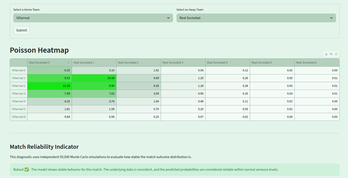This screenshot has width=348, height=178.
Task: Click the cell with value 1.64
Action: point(139,101)
